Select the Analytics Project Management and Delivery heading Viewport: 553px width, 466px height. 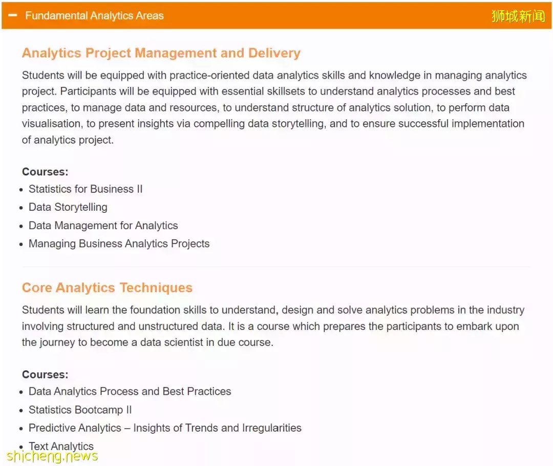161,53
